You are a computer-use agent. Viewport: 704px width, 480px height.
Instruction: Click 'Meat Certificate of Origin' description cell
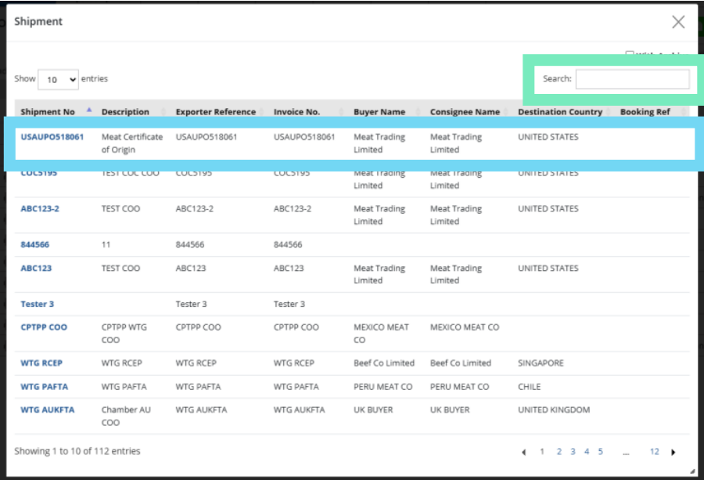[132, 143]
